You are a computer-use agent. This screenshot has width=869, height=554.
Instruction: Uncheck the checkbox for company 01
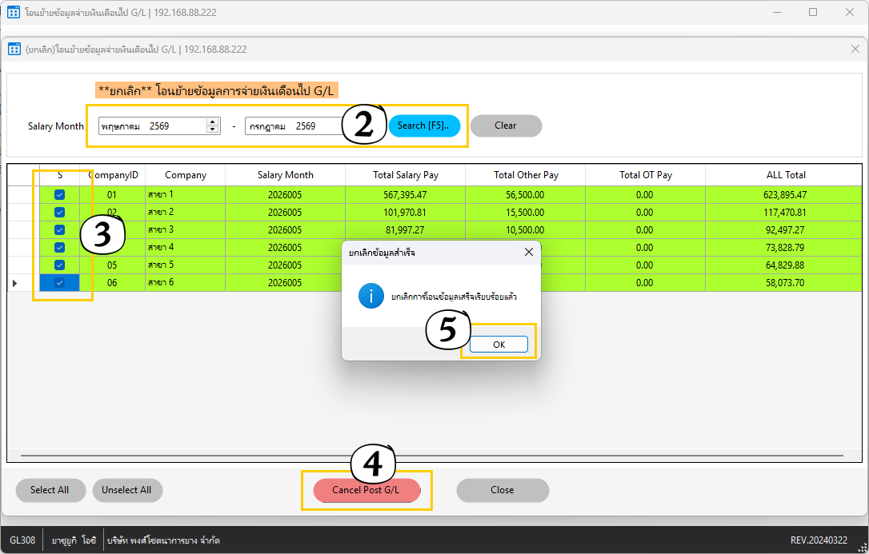(x=59, y=195)
